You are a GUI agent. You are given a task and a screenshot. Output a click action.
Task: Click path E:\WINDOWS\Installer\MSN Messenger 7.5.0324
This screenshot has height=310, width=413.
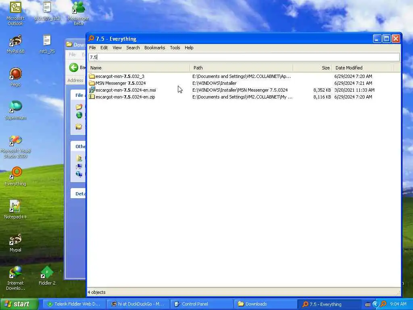(240, 90)
